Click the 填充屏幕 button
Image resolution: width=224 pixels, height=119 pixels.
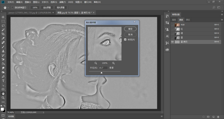[x=61, y=7]
